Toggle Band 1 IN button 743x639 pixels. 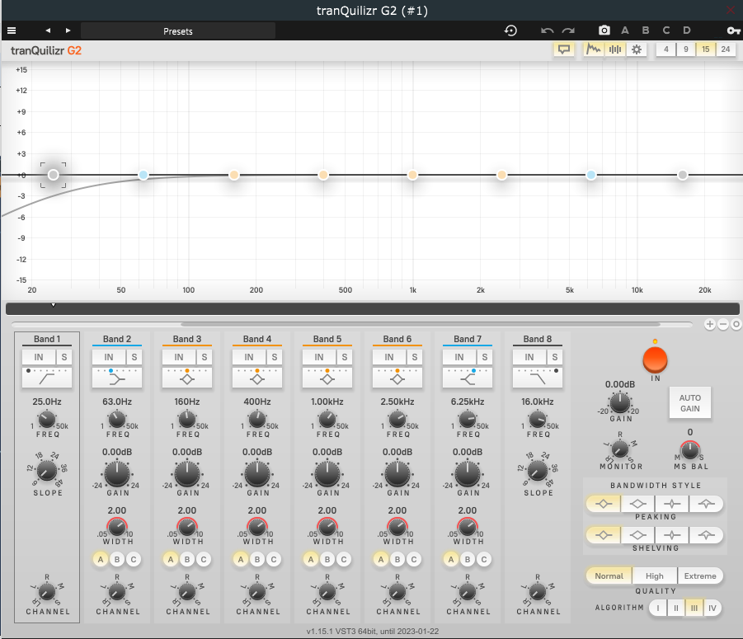pos(39,357)
